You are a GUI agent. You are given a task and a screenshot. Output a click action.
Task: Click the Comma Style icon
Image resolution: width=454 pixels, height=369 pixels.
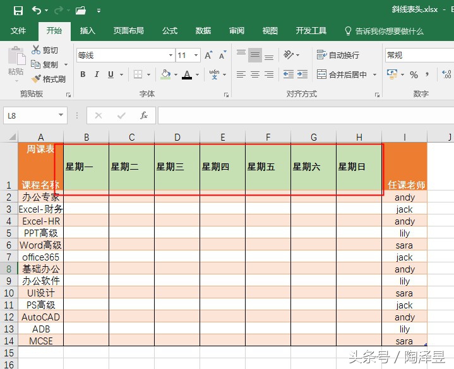tap(427, 74)
